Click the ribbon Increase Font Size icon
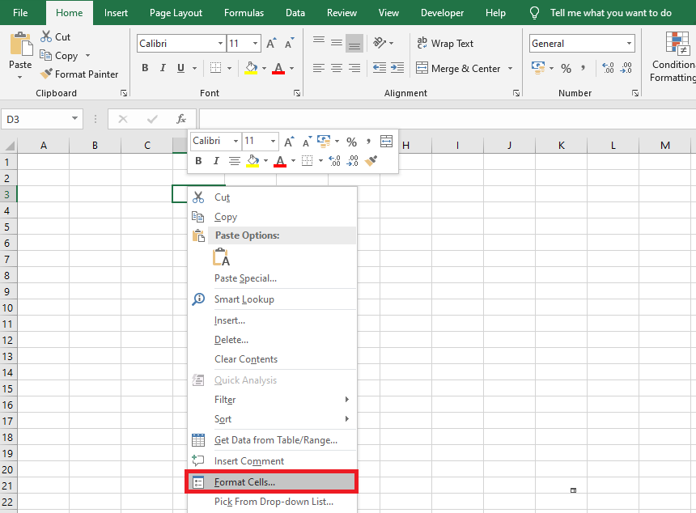696x513 pixels. (271, 44)
